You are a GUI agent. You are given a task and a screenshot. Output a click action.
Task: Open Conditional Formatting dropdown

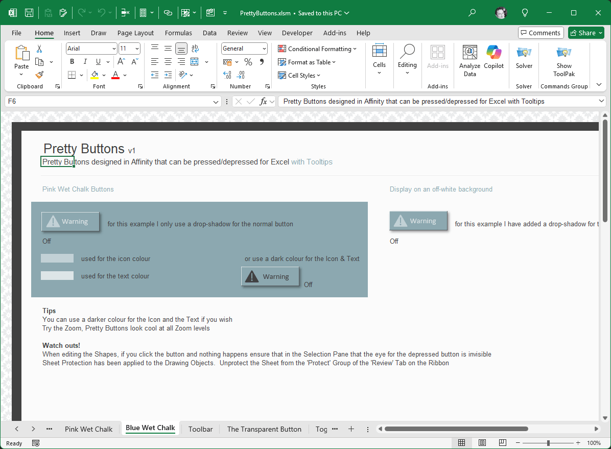tap(317, 49)
